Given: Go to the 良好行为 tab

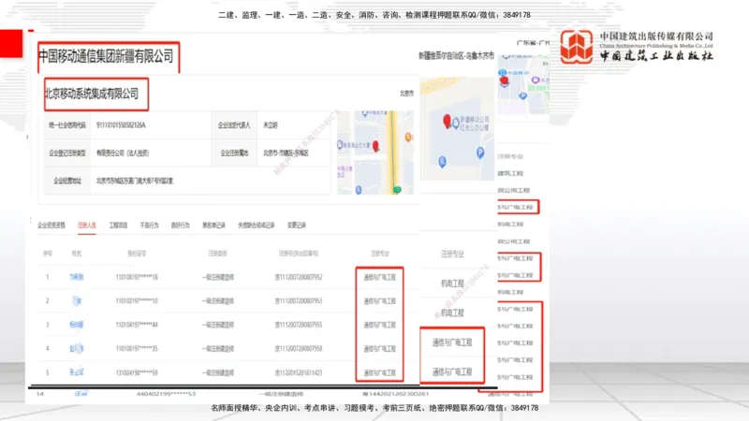Looking at the screenshot, I should point(180,225).
